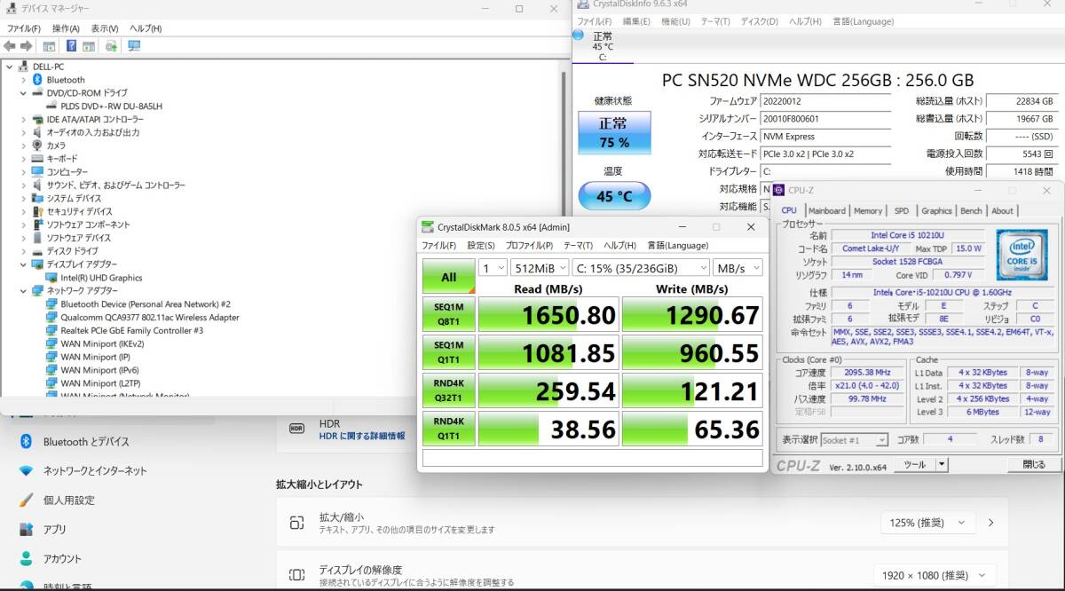
Task: Click the Intel(R) UHD Graphics adapter icon
Action: 51,278
